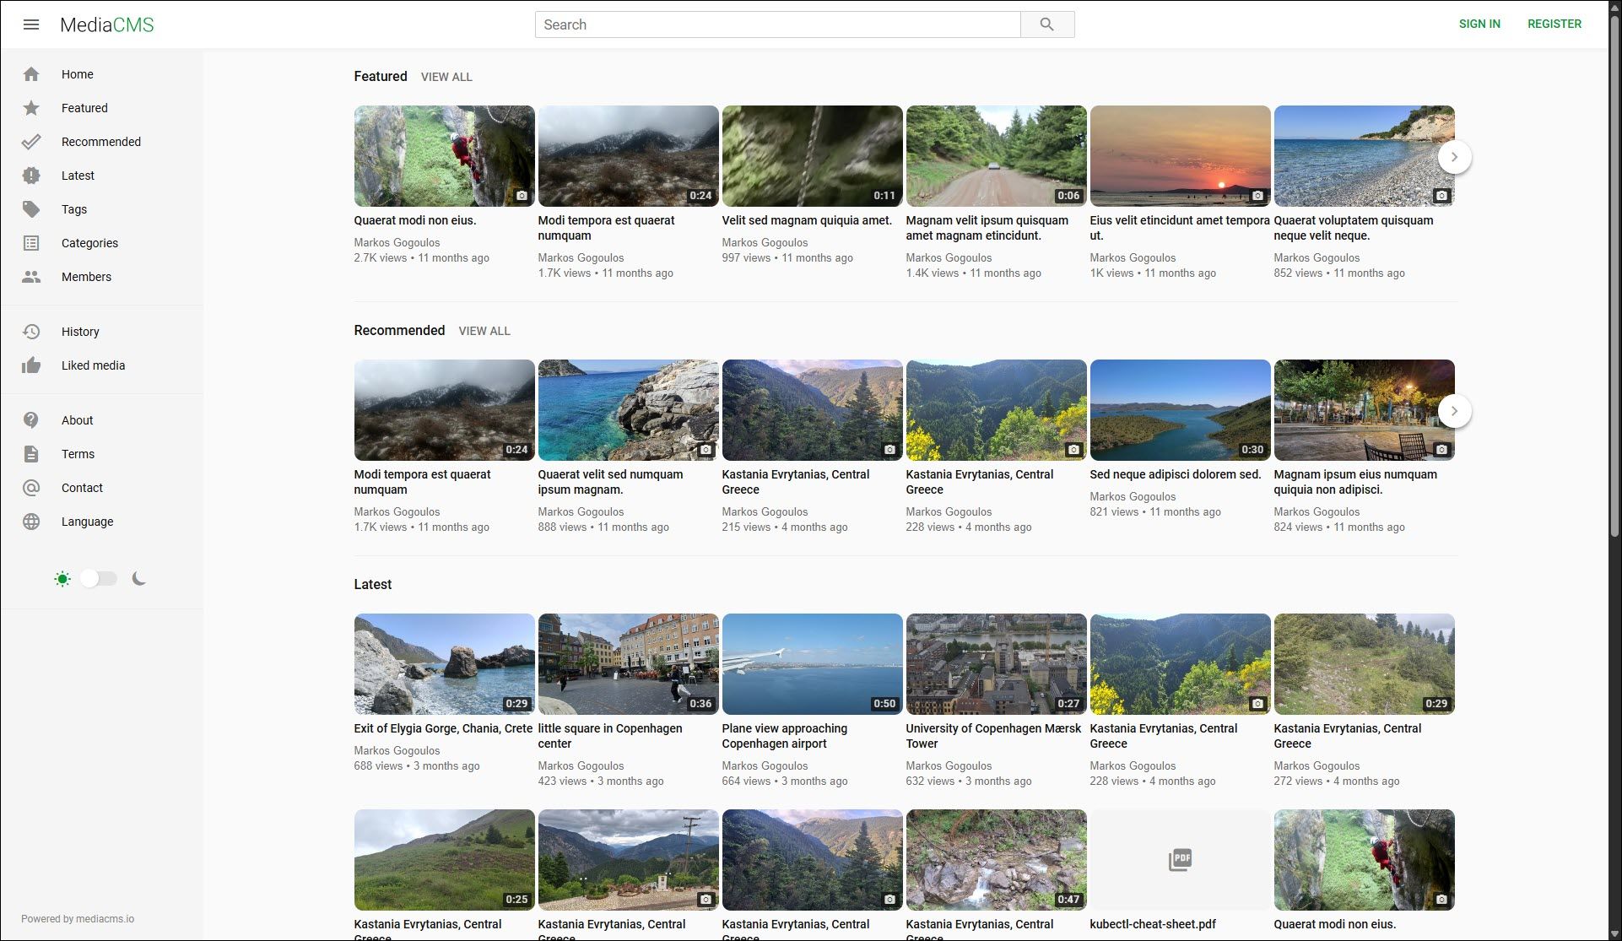Click the History clock icon
1622x941 pixels.
31,332
